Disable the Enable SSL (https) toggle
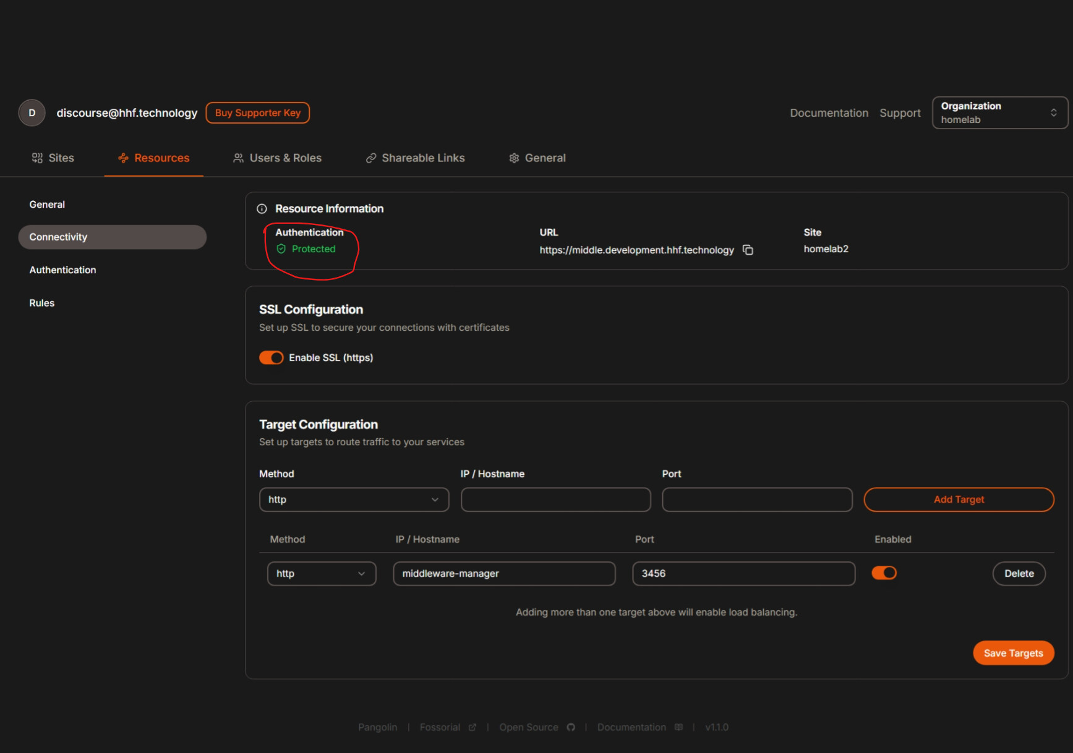1073x753 pixels. click(x=271, y=357)
